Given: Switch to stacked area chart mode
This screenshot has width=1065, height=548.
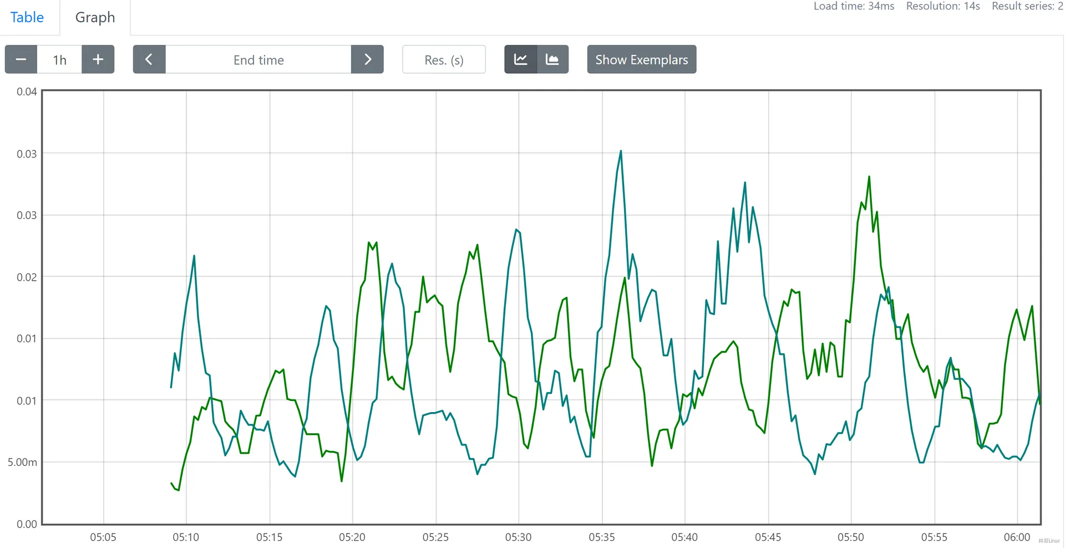Looking at the screenshot, I should point(552,59).
